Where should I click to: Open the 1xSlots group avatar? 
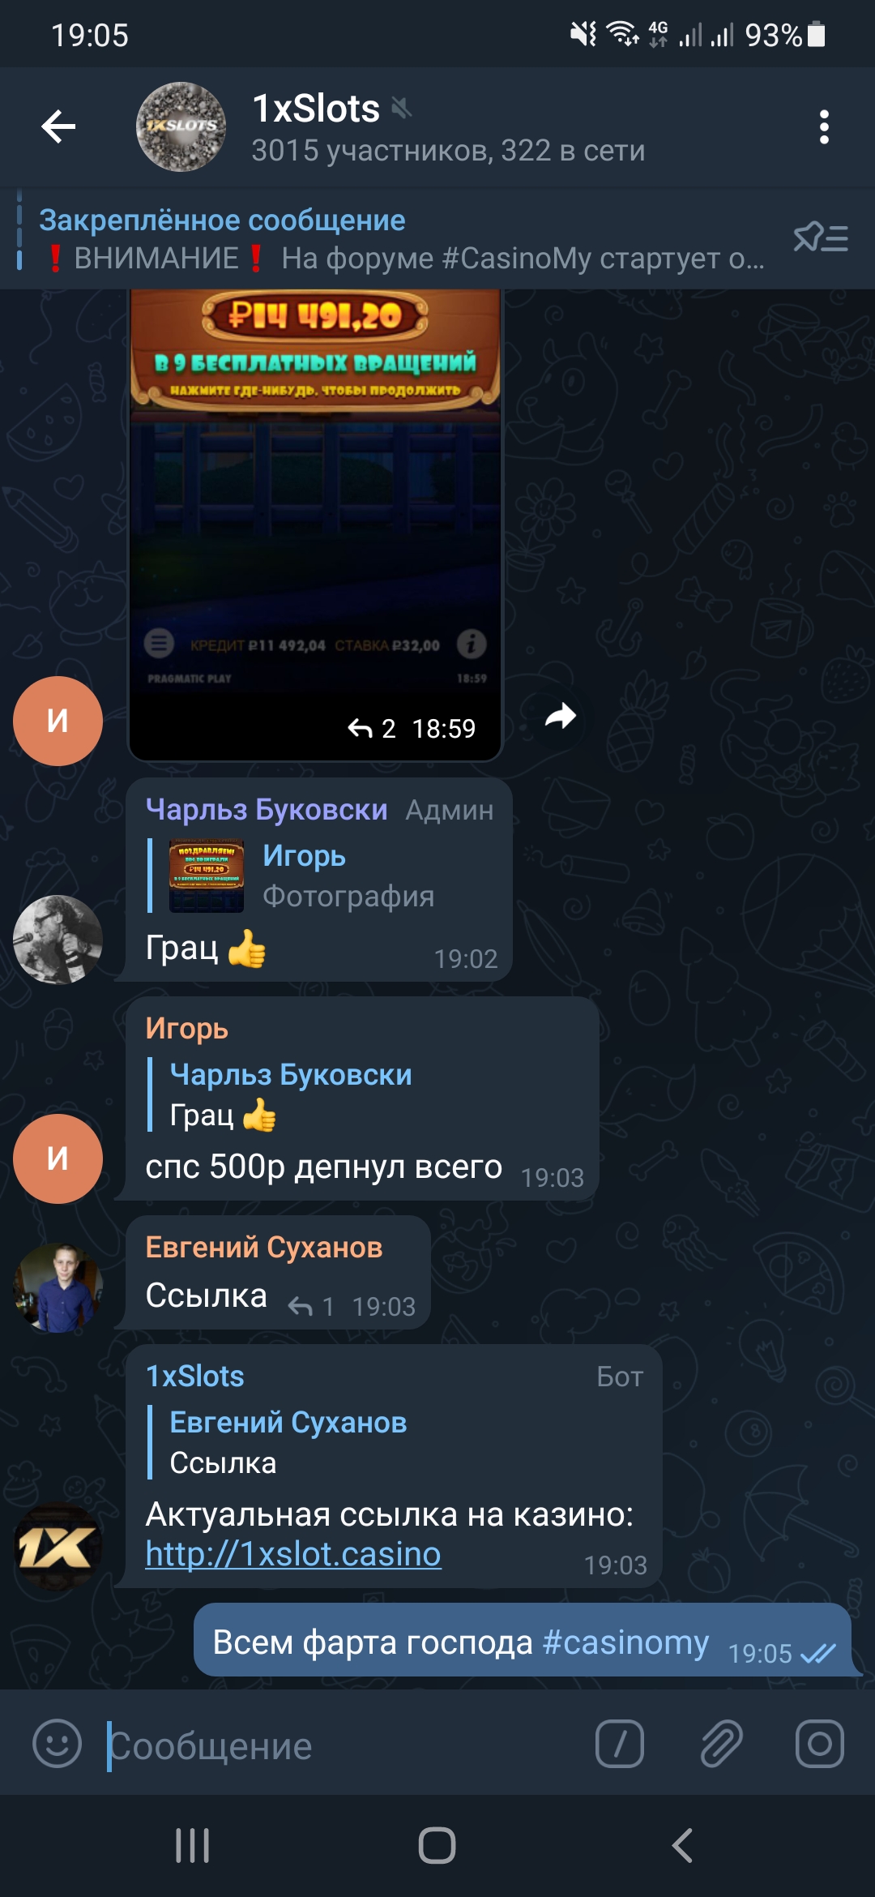[x=181, y=126]
